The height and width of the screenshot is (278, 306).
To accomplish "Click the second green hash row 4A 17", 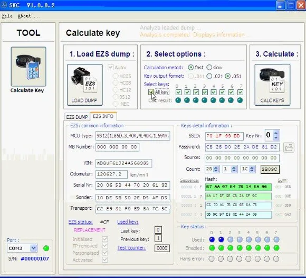I will click(238, 196).
